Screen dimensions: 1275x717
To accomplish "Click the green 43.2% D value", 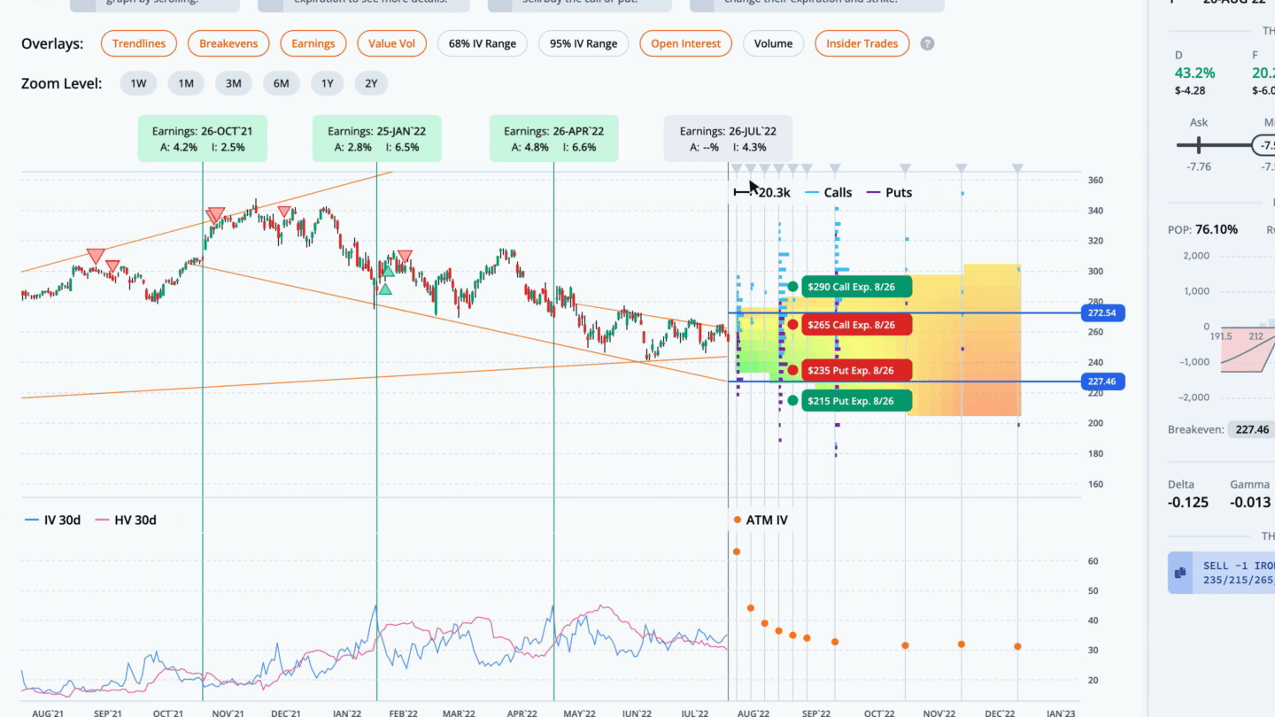I will (1194, 73).
